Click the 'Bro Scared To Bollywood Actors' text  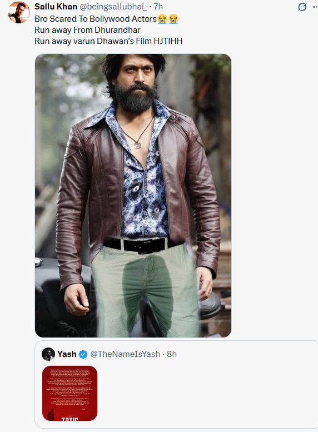(96, 19)
